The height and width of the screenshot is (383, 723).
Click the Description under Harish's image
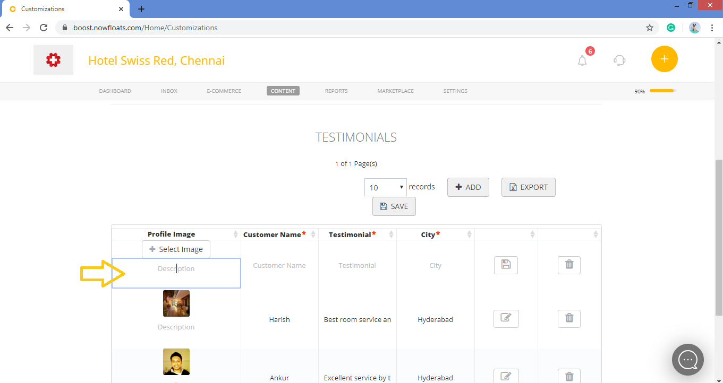pos(176,327)
